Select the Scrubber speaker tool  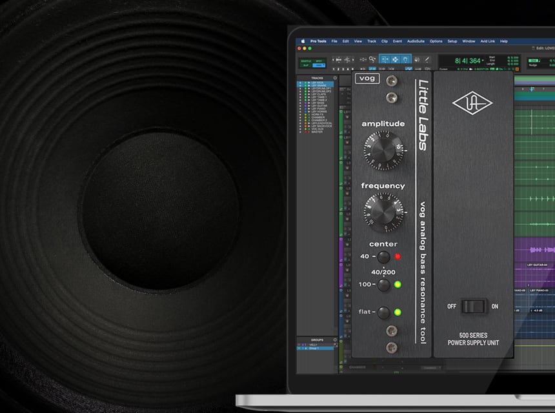coord(417,59)
